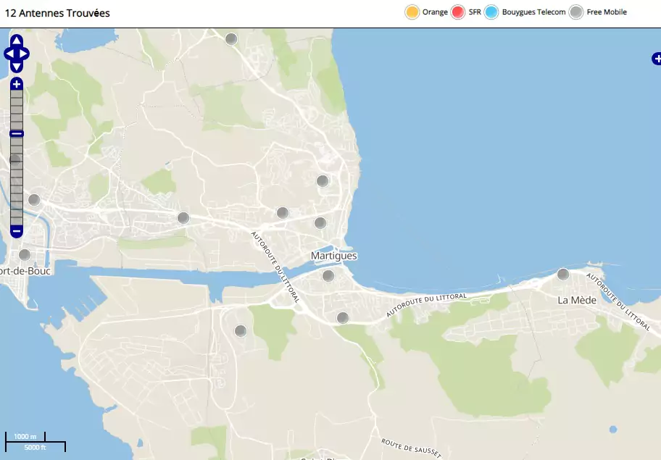Pan the map up with the arrow
The height and width of the screenshot is (460, 661).
(17, 41)
